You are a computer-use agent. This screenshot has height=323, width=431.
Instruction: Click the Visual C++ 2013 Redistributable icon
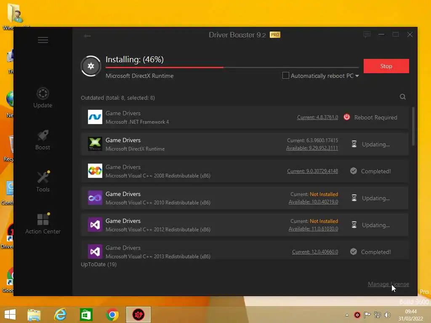(x=95, y=252)
